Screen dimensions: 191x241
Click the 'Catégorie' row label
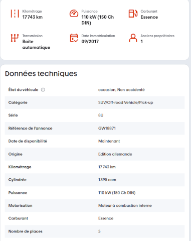pyautogui.click(x=18, y=102)
